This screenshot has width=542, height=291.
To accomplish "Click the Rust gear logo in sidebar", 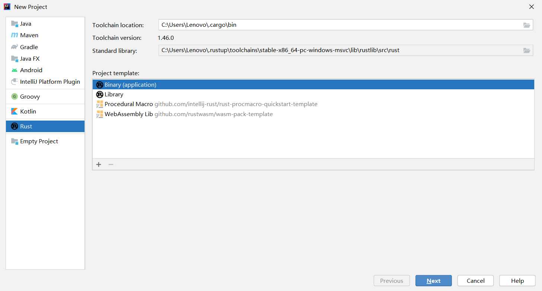I will (15, 126).
